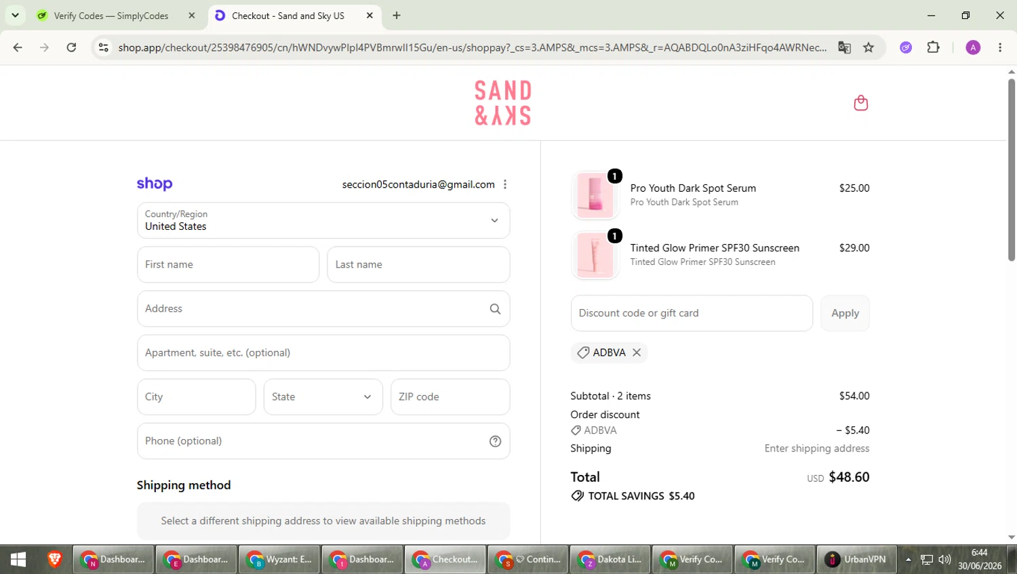The width and height of the screenshot is (1017, 574).
Task: Click the Enter shipping address text
Action: (817, 449)
